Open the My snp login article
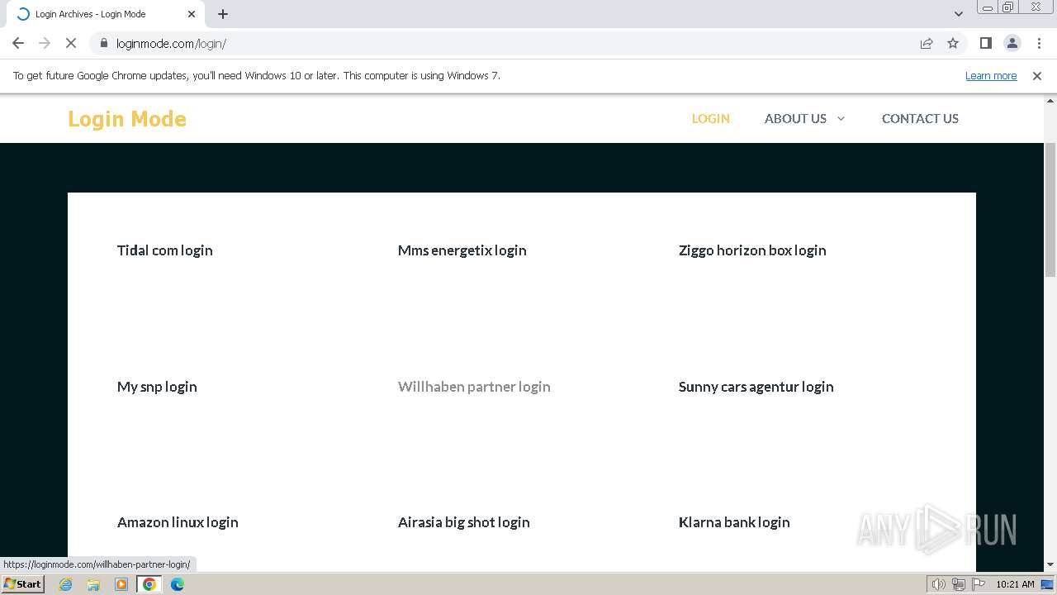The height and width of the screenshot is (595, 1057). pos(157,387)
